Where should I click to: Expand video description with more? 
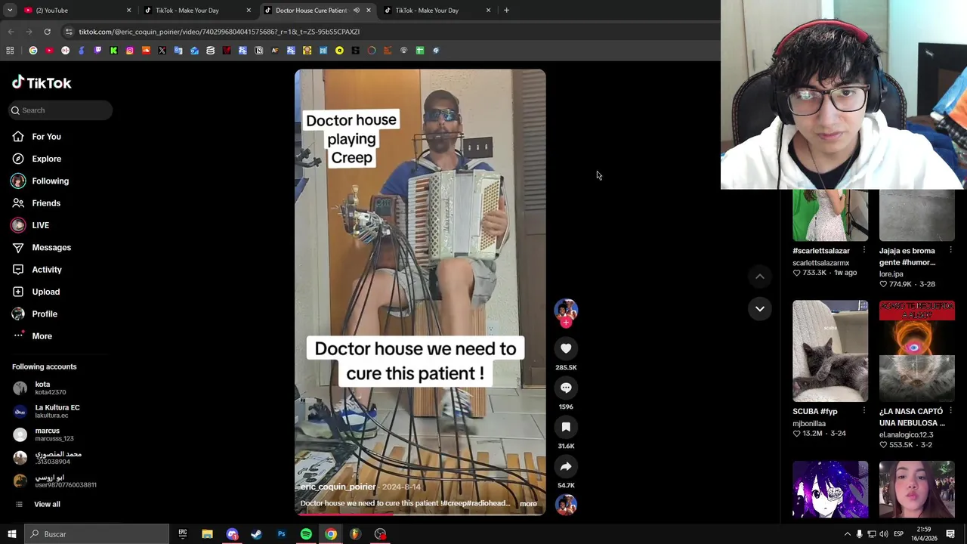528,503
